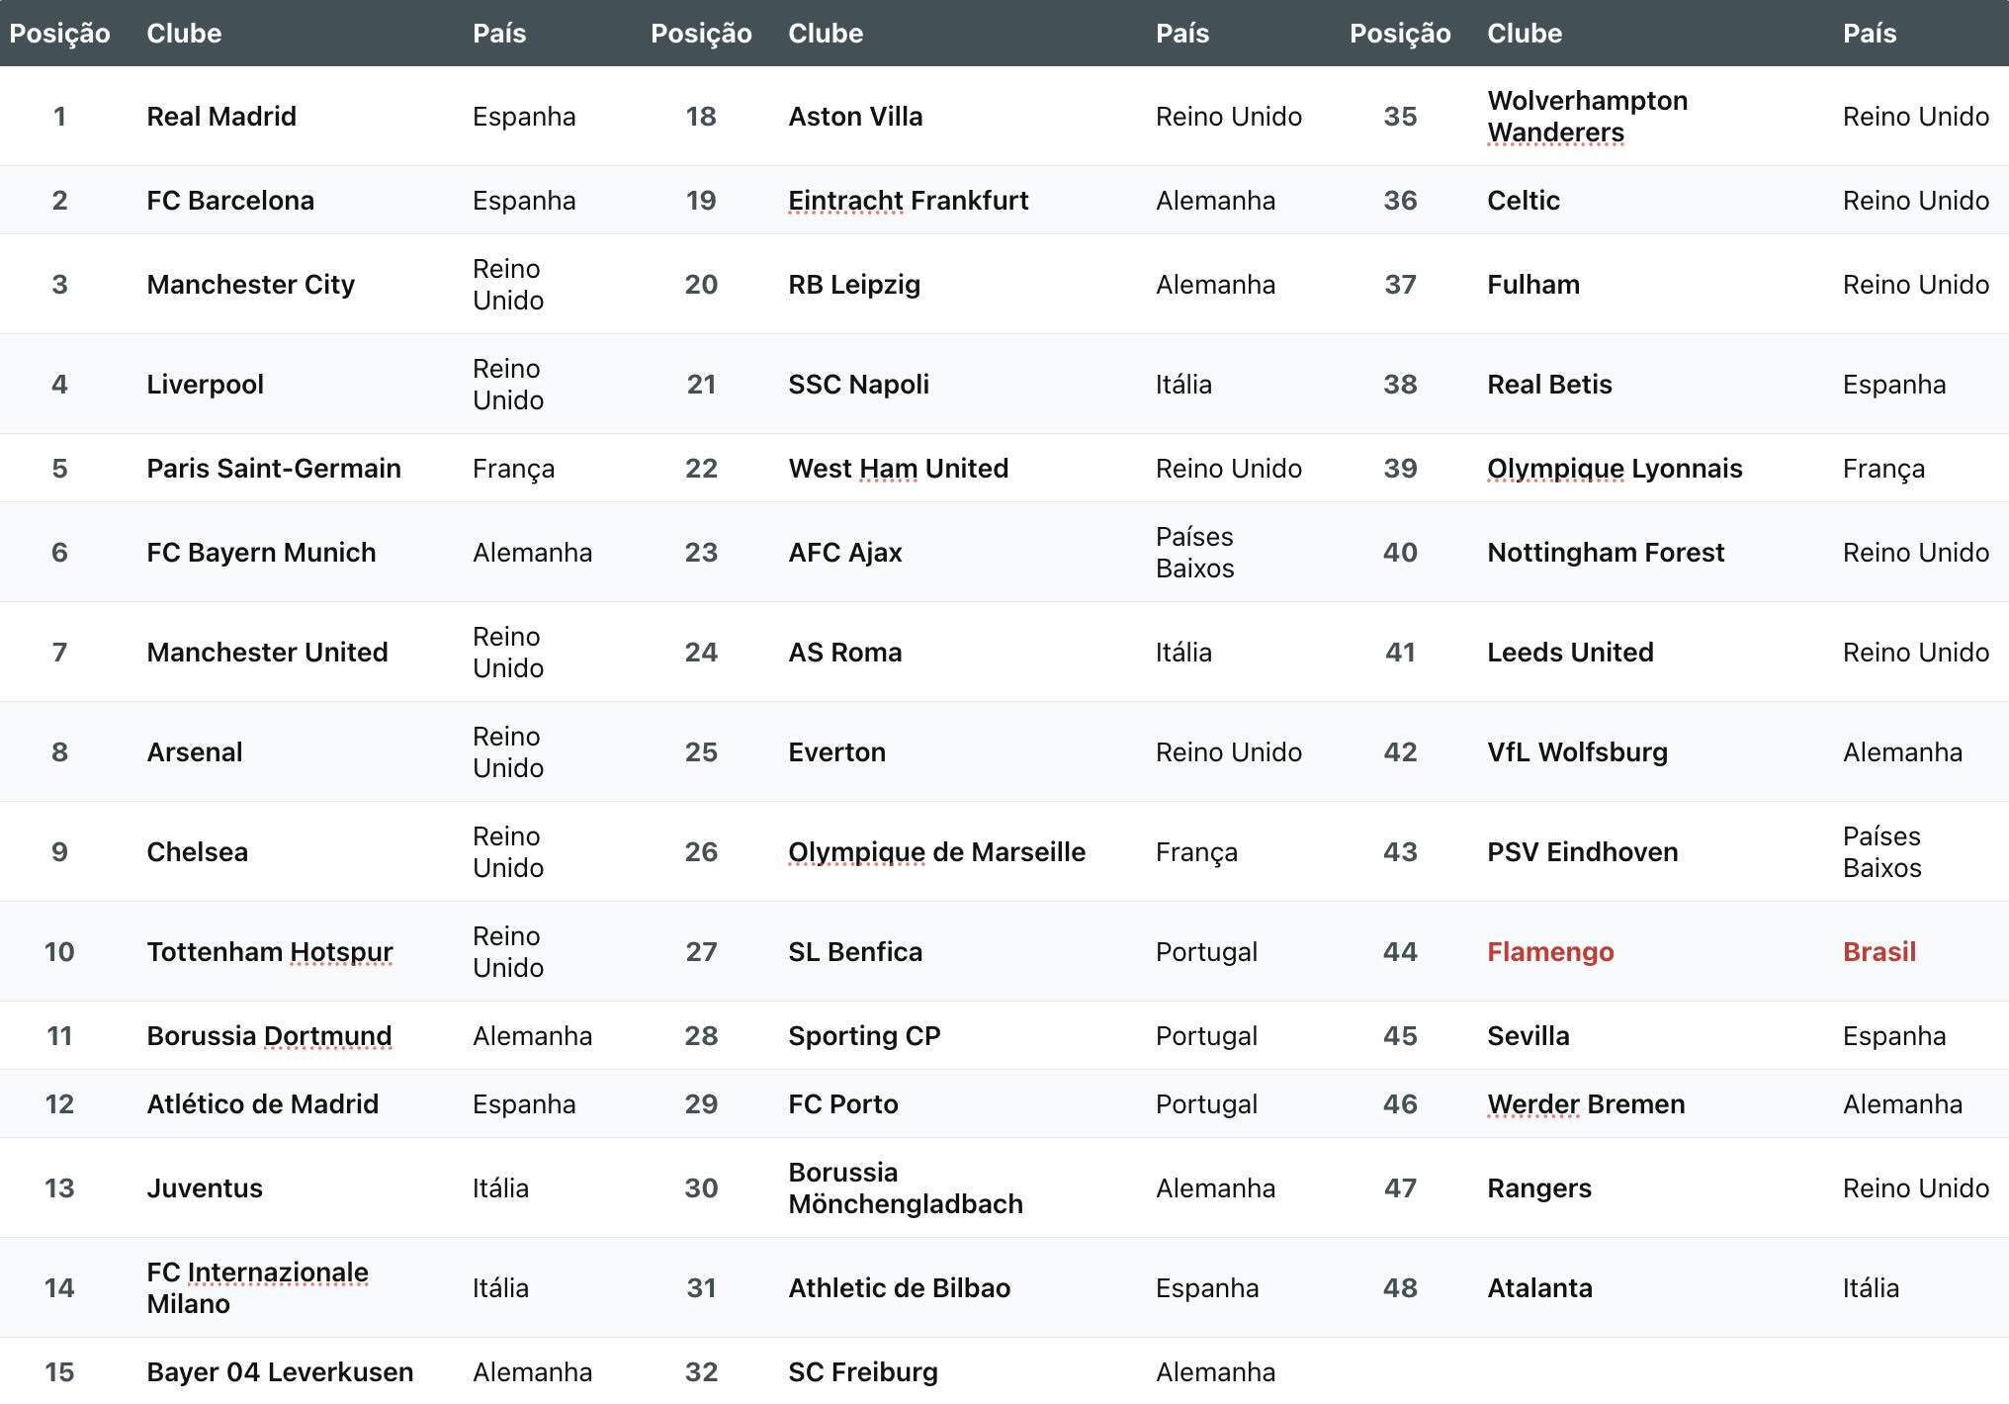Select the first Clube column header
This screenshot has width=2009, height=1404.
point(184,34)
